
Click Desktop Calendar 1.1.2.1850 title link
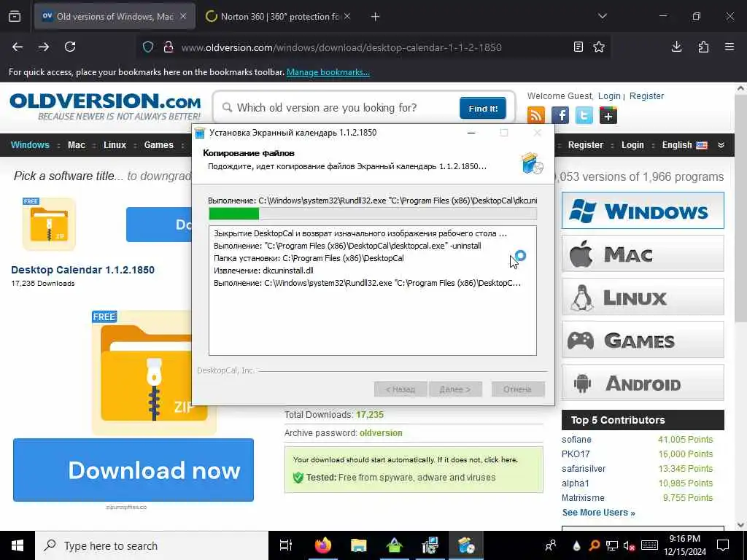(x=83, y=270)
